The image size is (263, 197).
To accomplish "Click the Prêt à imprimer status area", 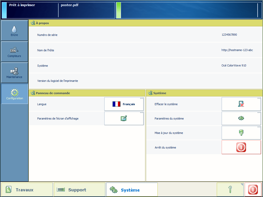I will pos(32,10).
